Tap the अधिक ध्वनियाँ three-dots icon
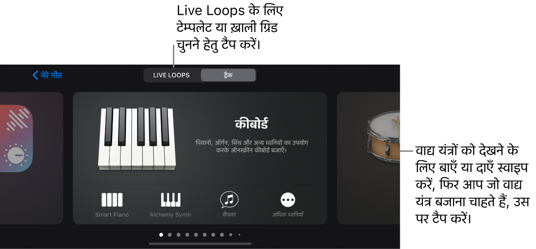The width and height of the screenshot is (536, 249). (x=288, y=200)
